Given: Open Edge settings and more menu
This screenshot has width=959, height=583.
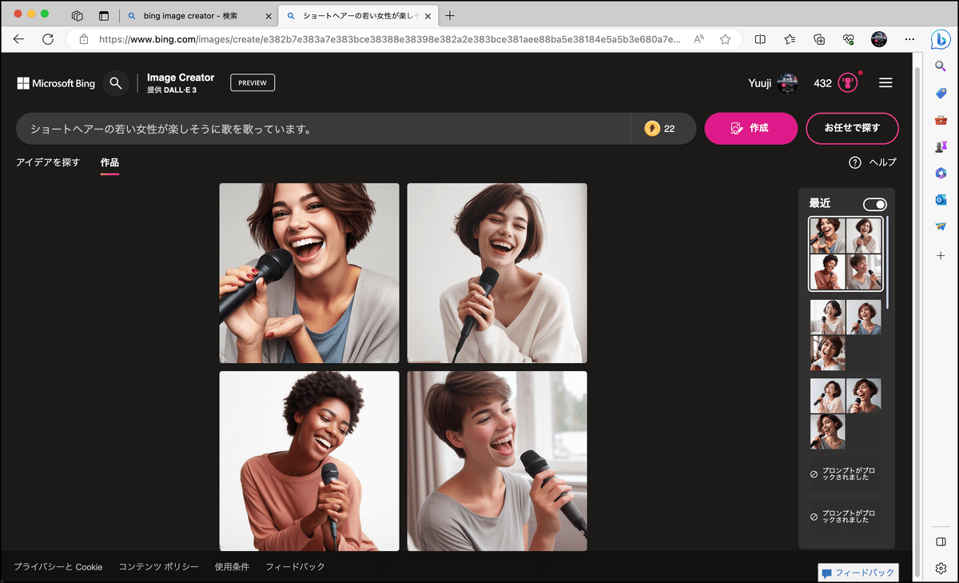Looking at the screenshot, I should tap(909, 39).
